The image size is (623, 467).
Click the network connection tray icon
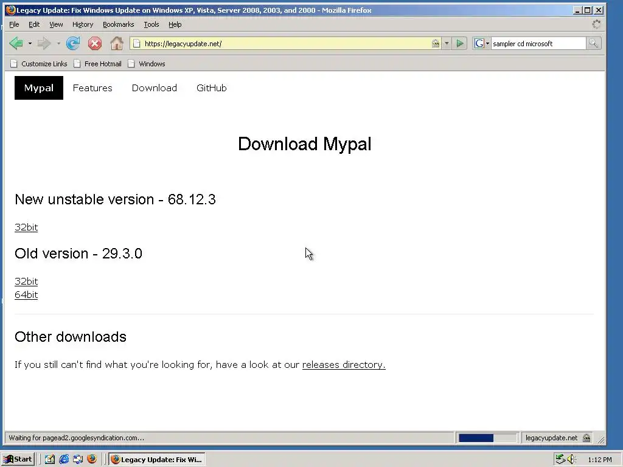560,459
